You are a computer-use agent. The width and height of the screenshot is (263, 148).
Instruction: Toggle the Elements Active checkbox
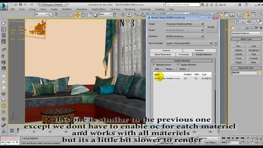[154, 65]
